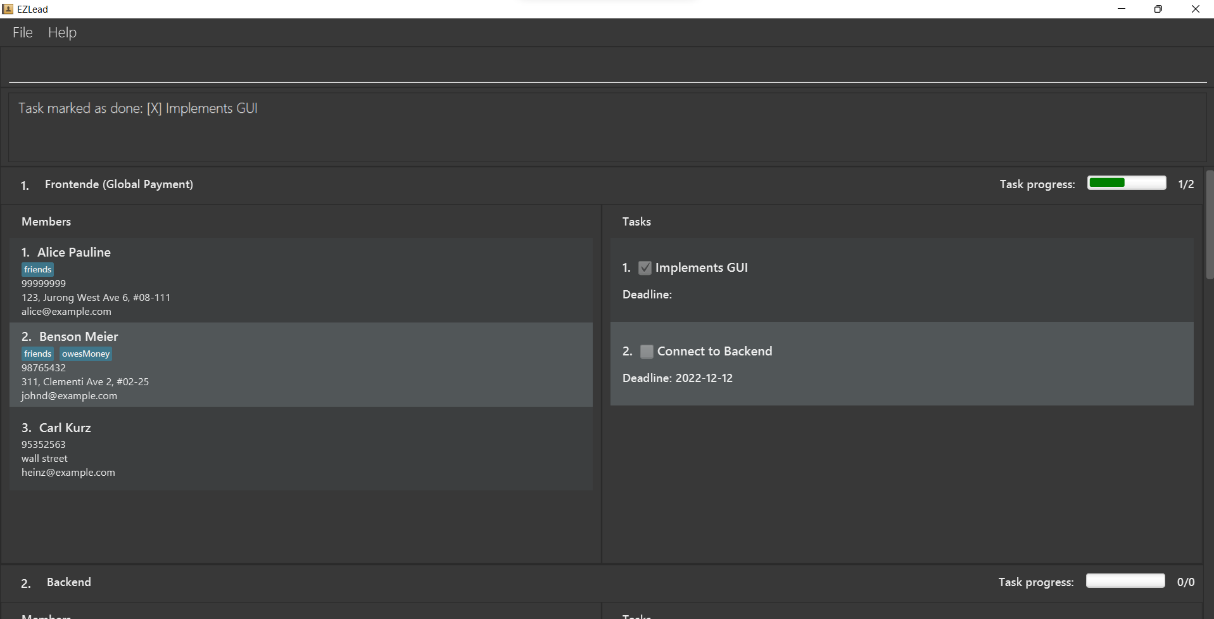Click the Tasks heading in Frontende
The image size is (1214, 619).
tap(636, 222)
